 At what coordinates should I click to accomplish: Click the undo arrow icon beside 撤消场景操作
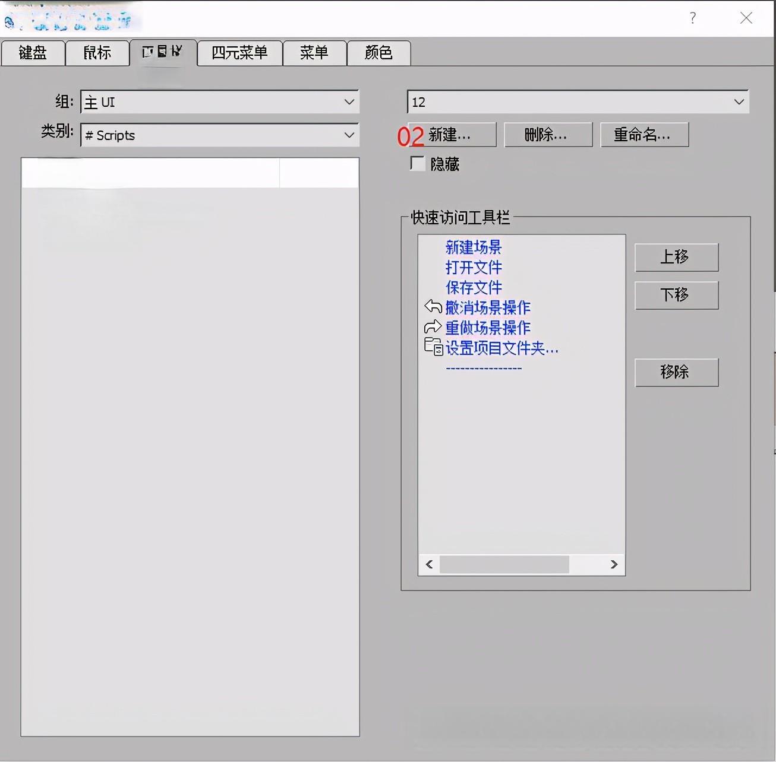click(433, 307)
